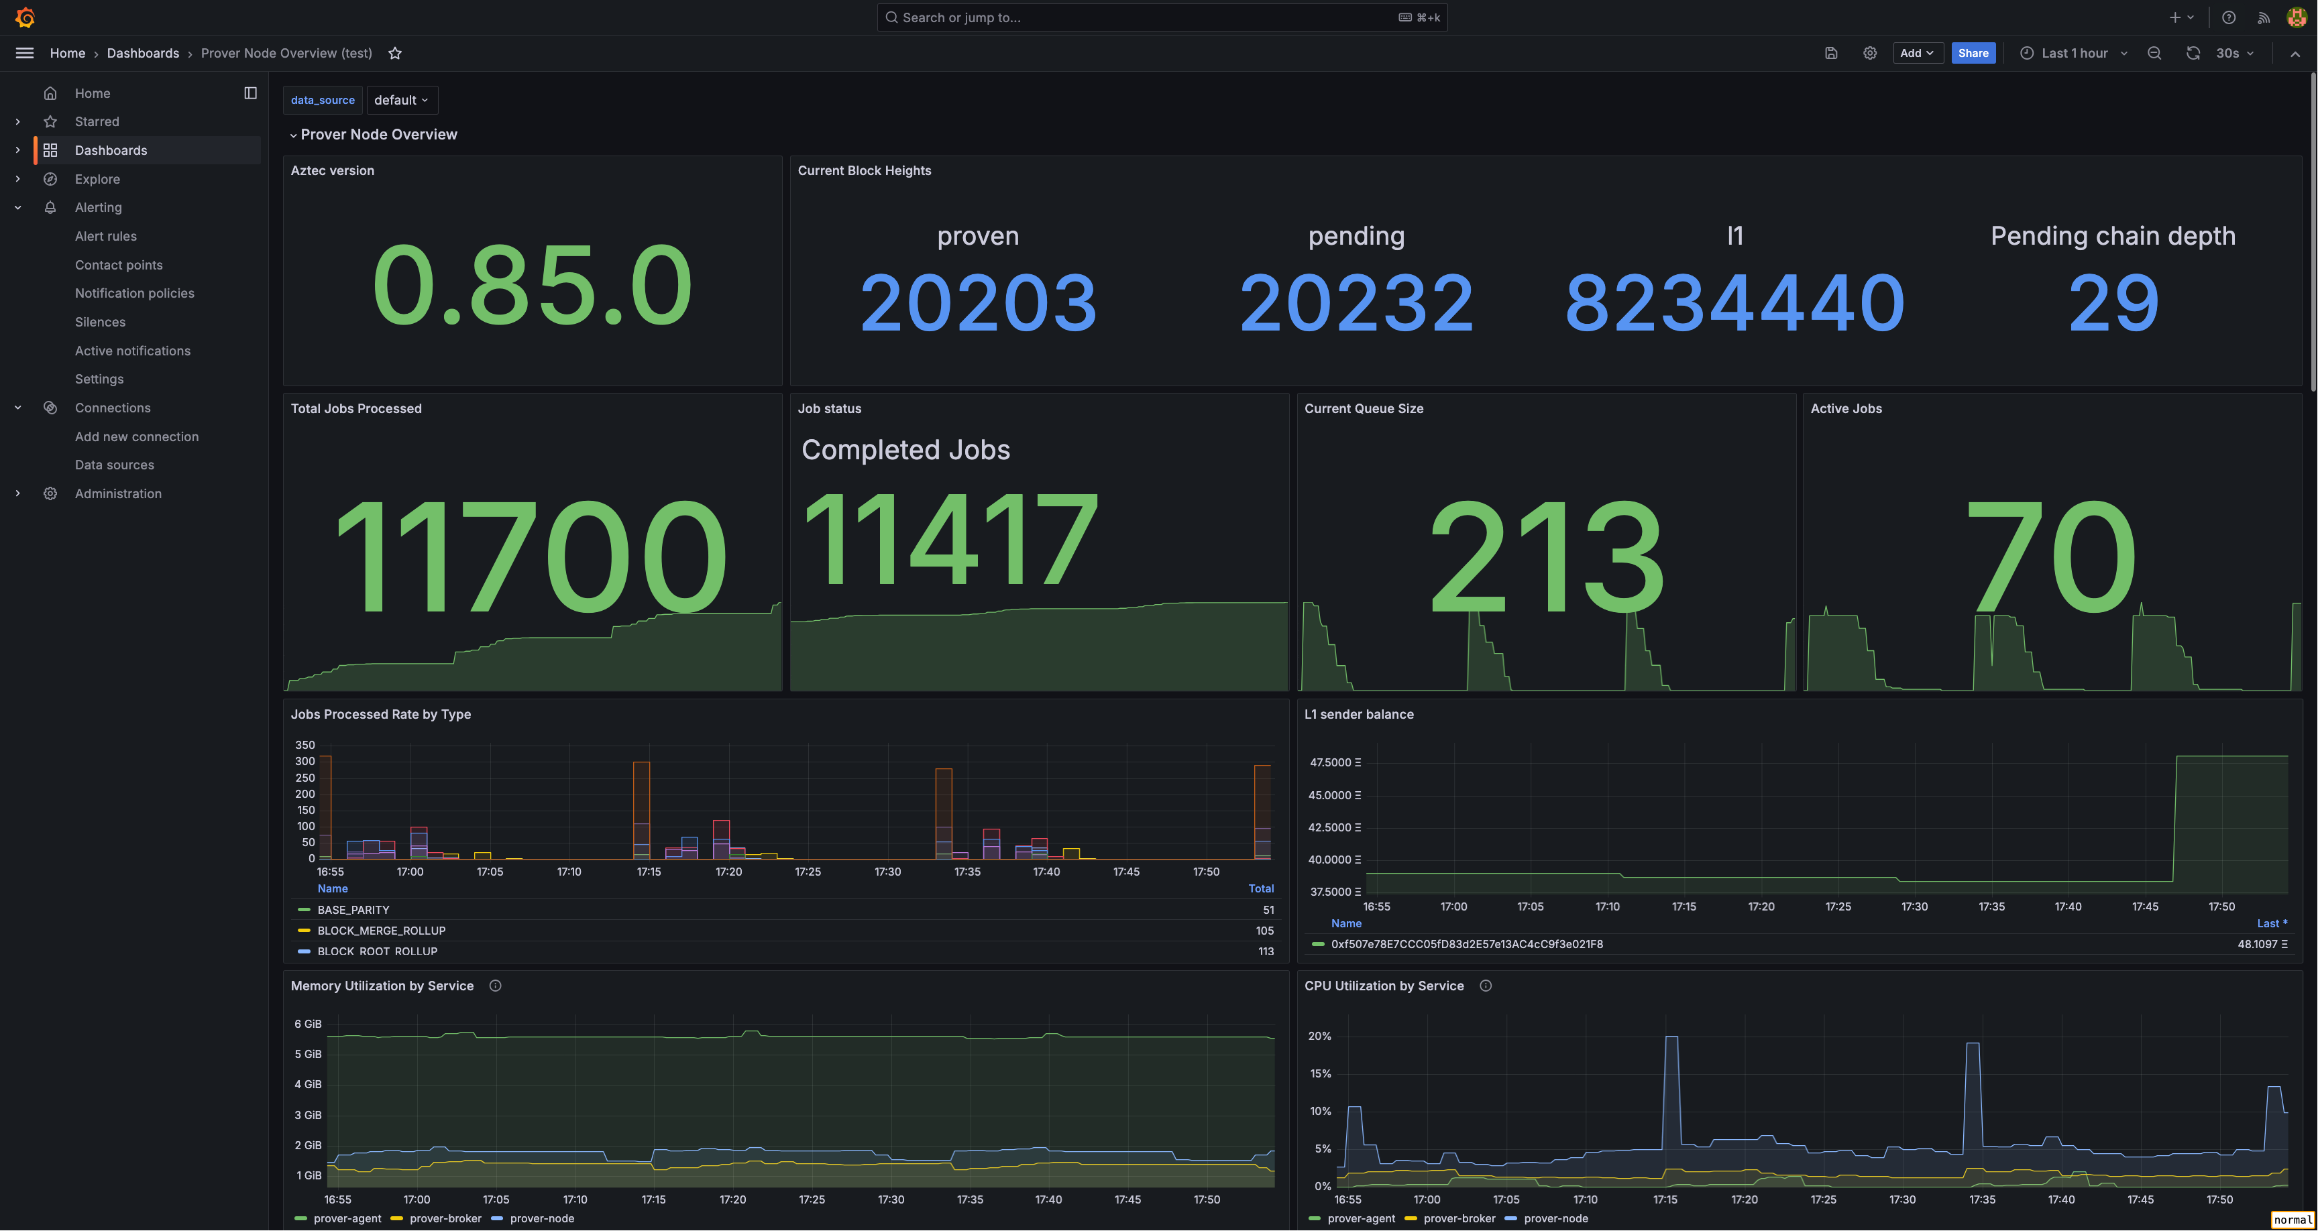Select Data sources in sidebar
The image size is (2318, 1231).
tap(114, 465)
